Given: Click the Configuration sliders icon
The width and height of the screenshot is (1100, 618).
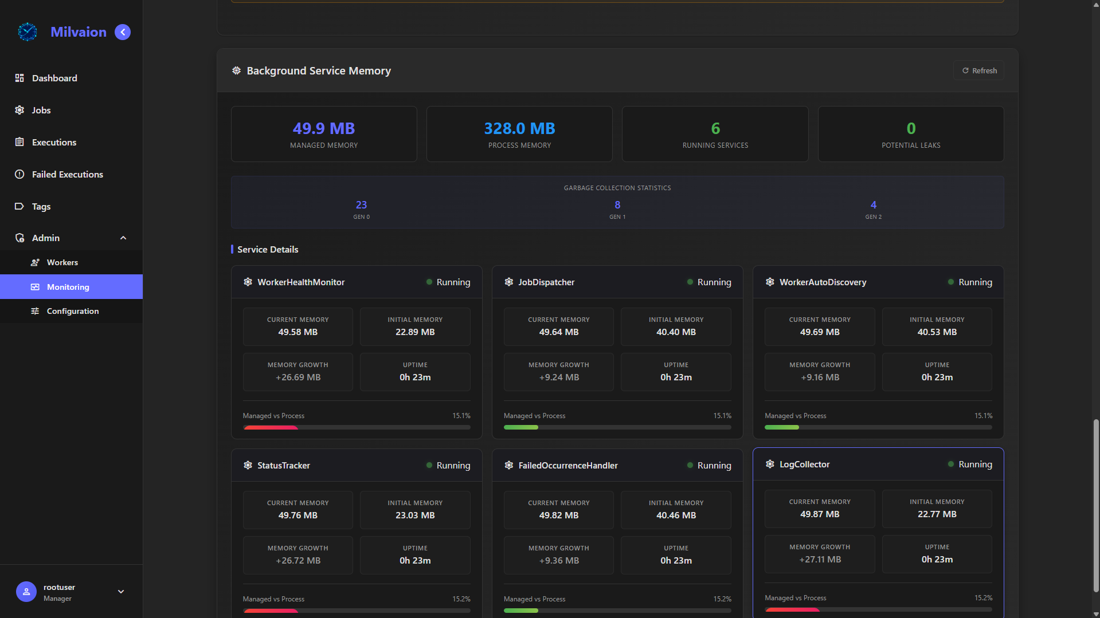Looking at the screenshot, I should 35,311.
